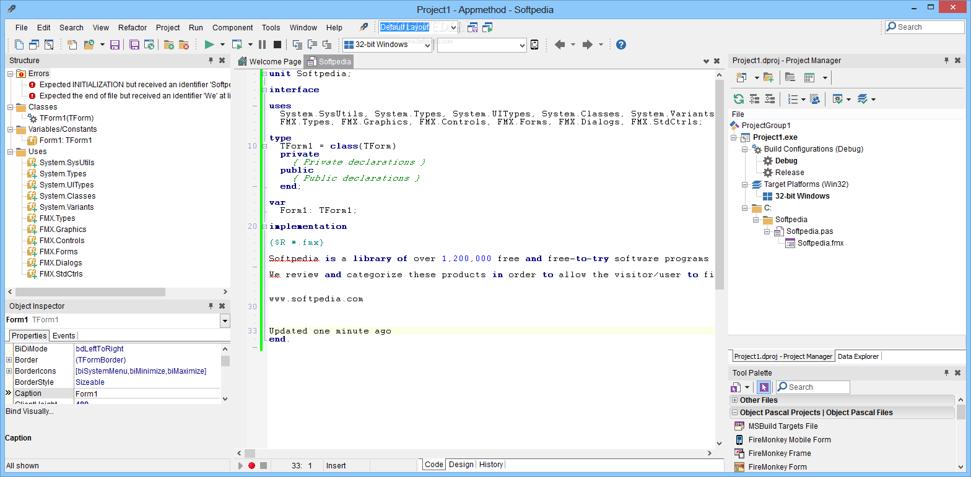
Task: Switch to the Welcome Page tab
Action: pyautogui.click(x=269, y=61)
